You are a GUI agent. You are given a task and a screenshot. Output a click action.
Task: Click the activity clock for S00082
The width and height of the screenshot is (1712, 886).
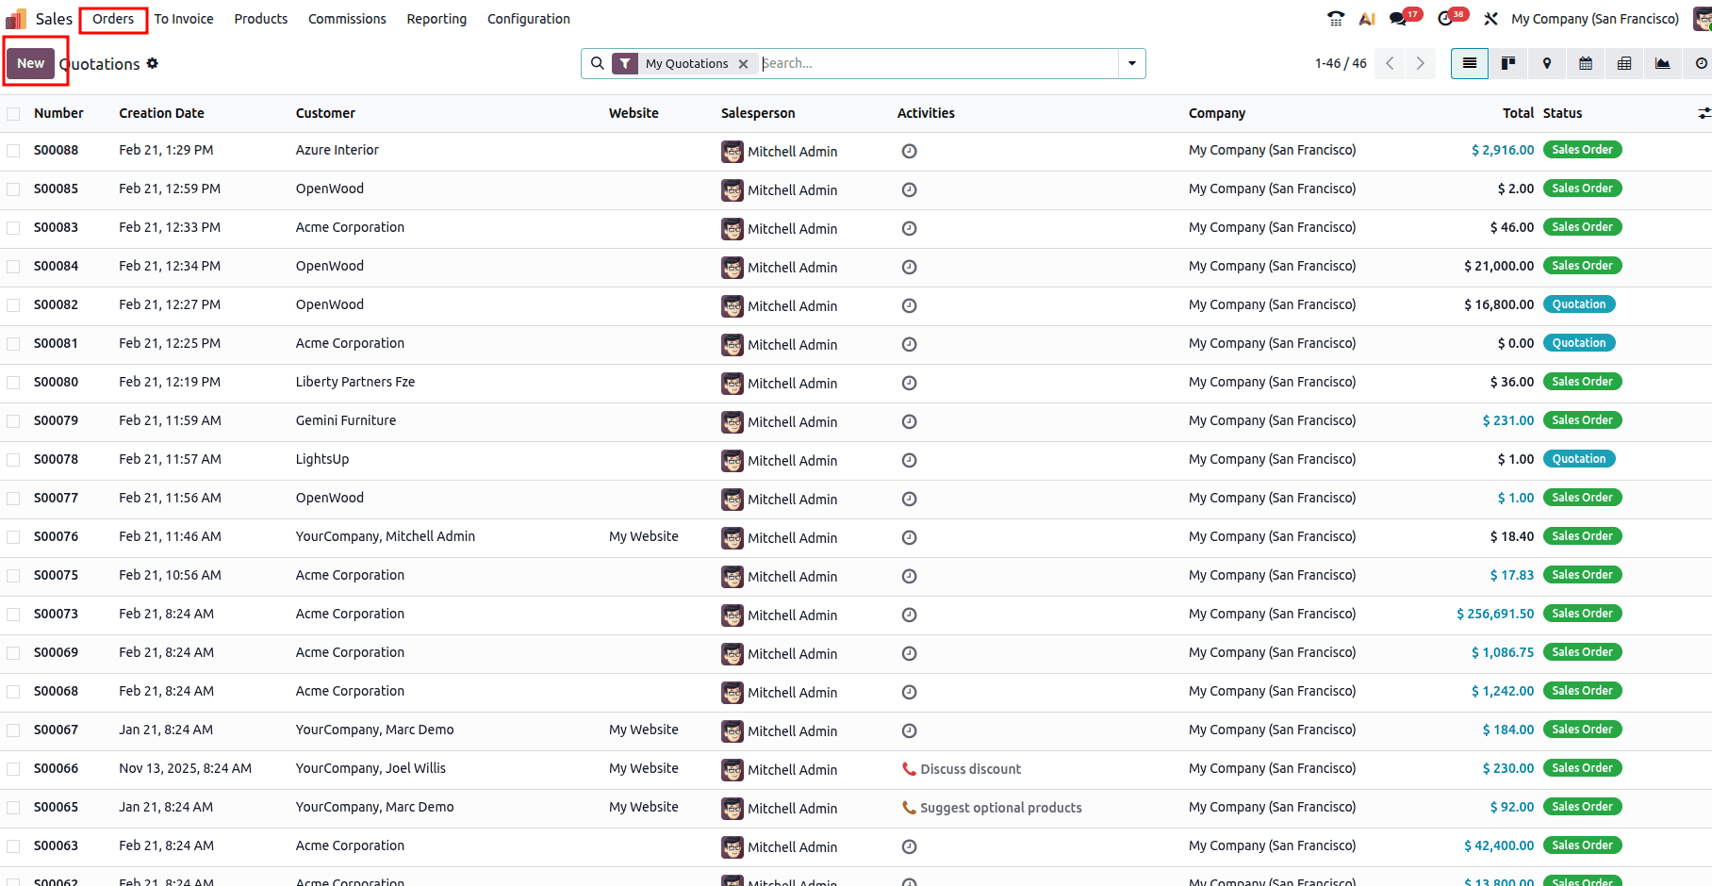(910, 305)
